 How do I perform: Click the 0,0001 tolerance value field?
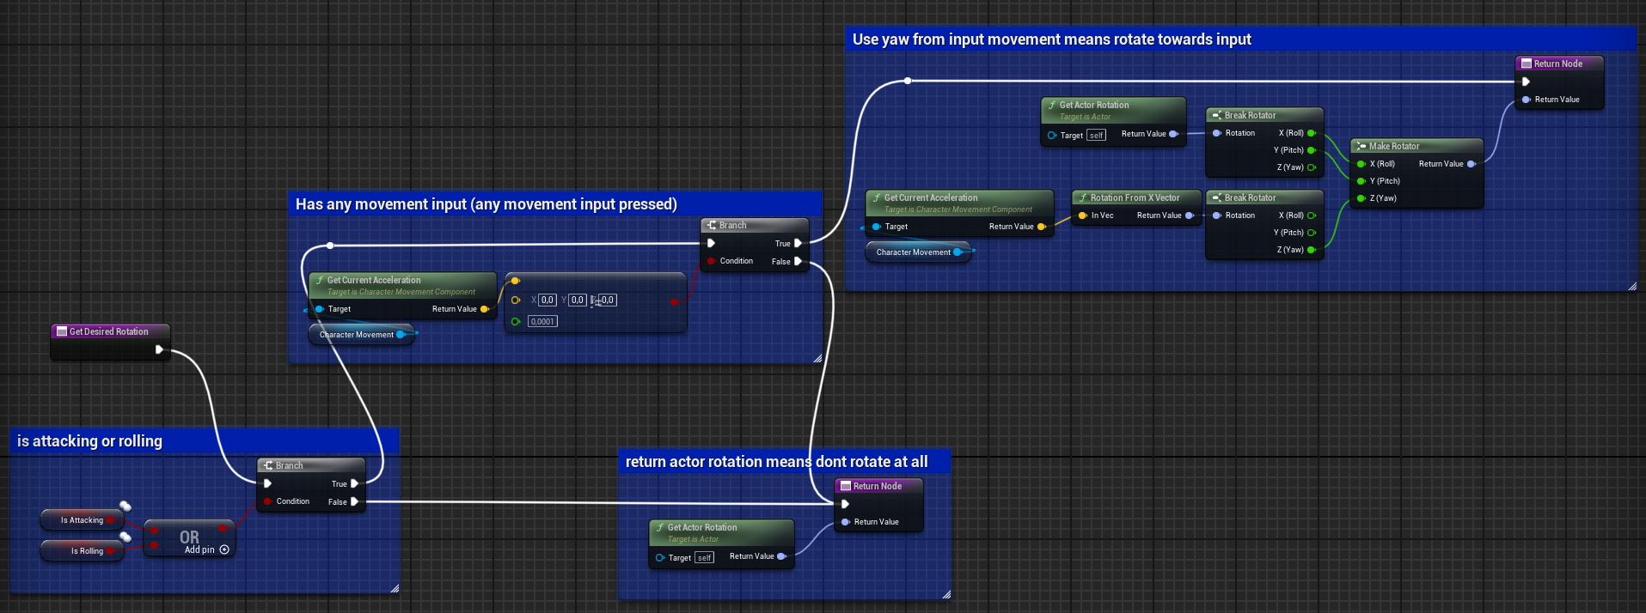(x=542, y=322)
